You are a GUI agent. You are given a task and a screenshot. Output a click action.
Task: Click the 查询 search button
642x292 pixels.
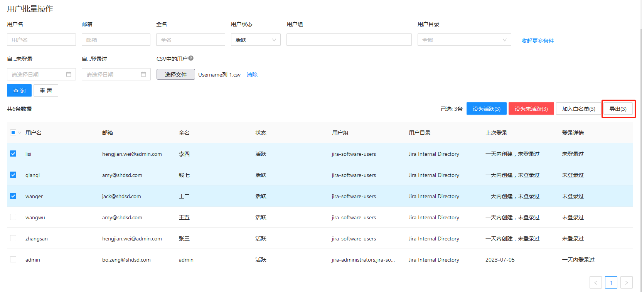[x=19, y=91]
